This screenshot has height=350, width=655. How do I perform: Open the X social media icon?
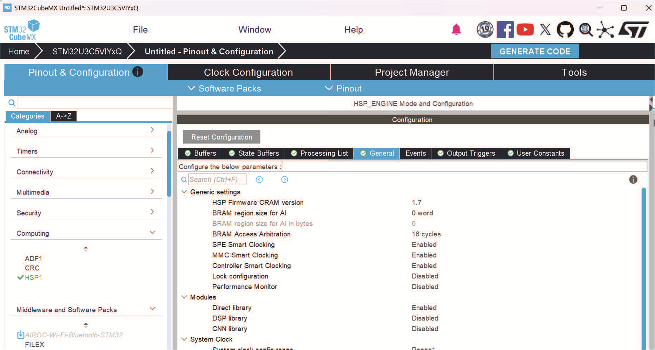tap(545, 29)
